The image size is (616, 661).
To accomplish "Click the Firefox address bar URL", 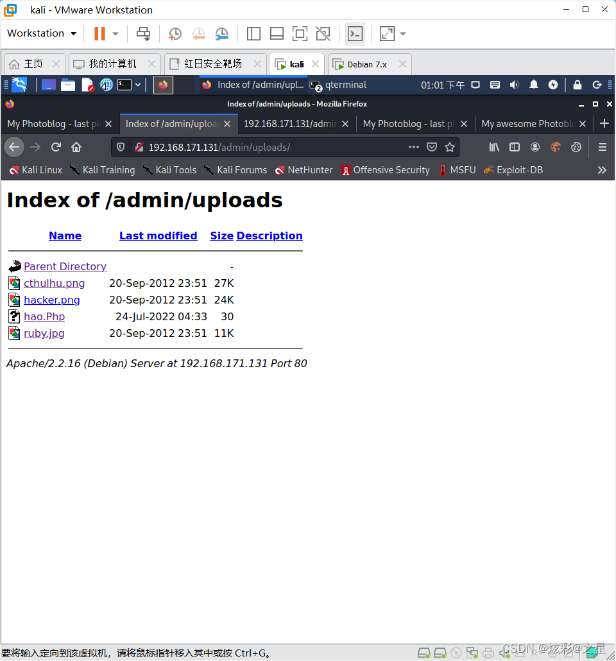I will (x=219, y=148).
